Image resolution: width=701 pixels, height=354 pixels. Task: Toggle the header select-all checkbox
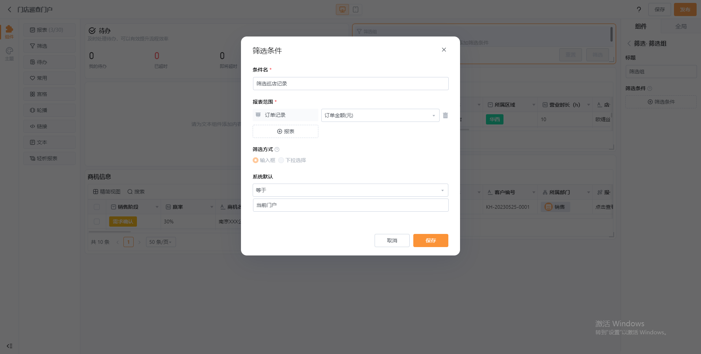(97, 207)
